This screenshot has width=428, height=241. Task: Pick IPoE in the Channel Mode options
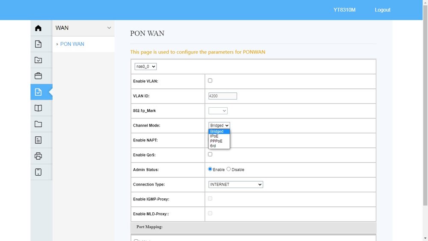[x=214, y=136]
